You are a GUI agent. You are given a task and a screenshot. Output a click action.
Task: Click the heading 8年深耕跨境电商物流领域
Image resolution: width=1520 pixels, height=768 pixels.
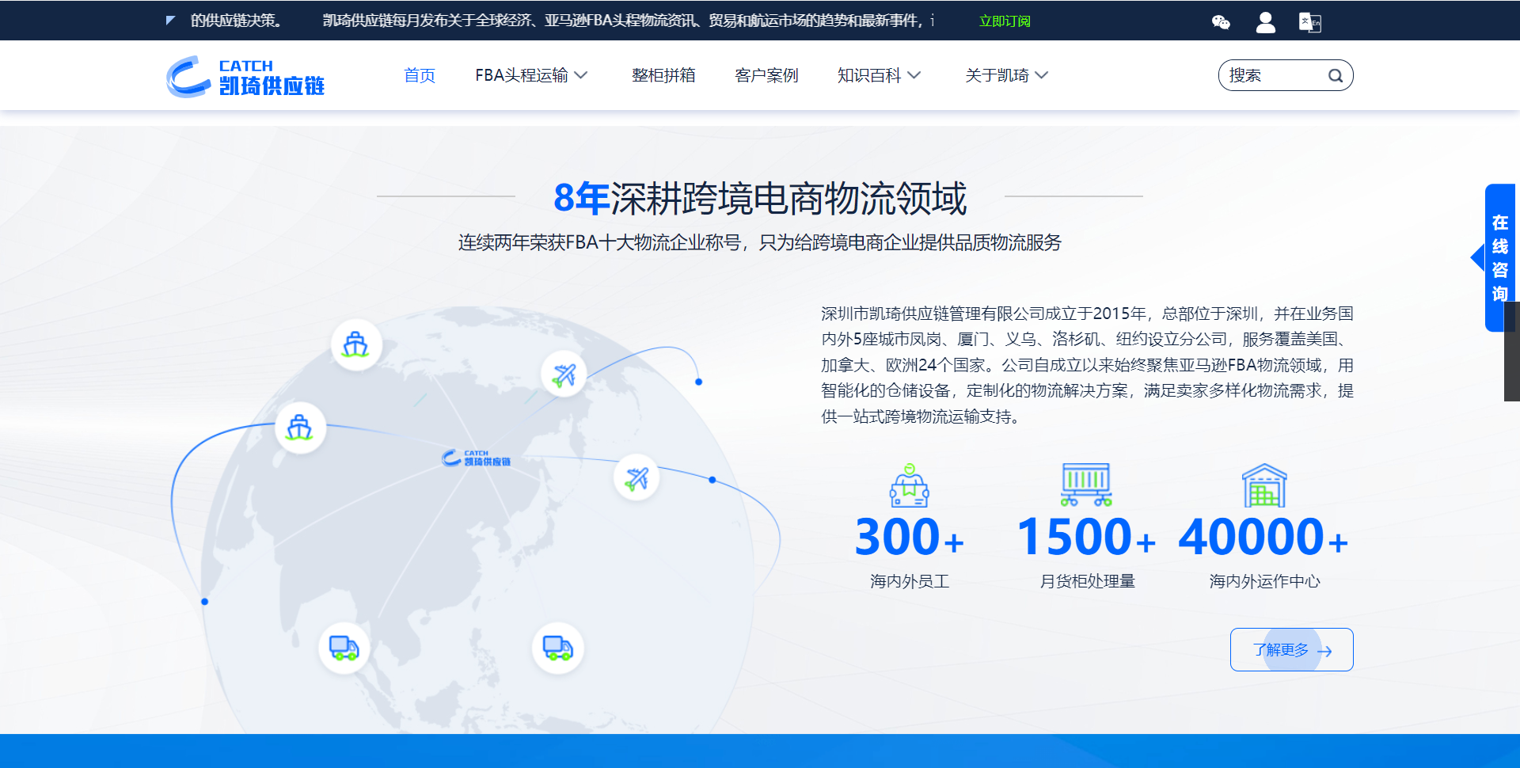[x=760, y=197]
